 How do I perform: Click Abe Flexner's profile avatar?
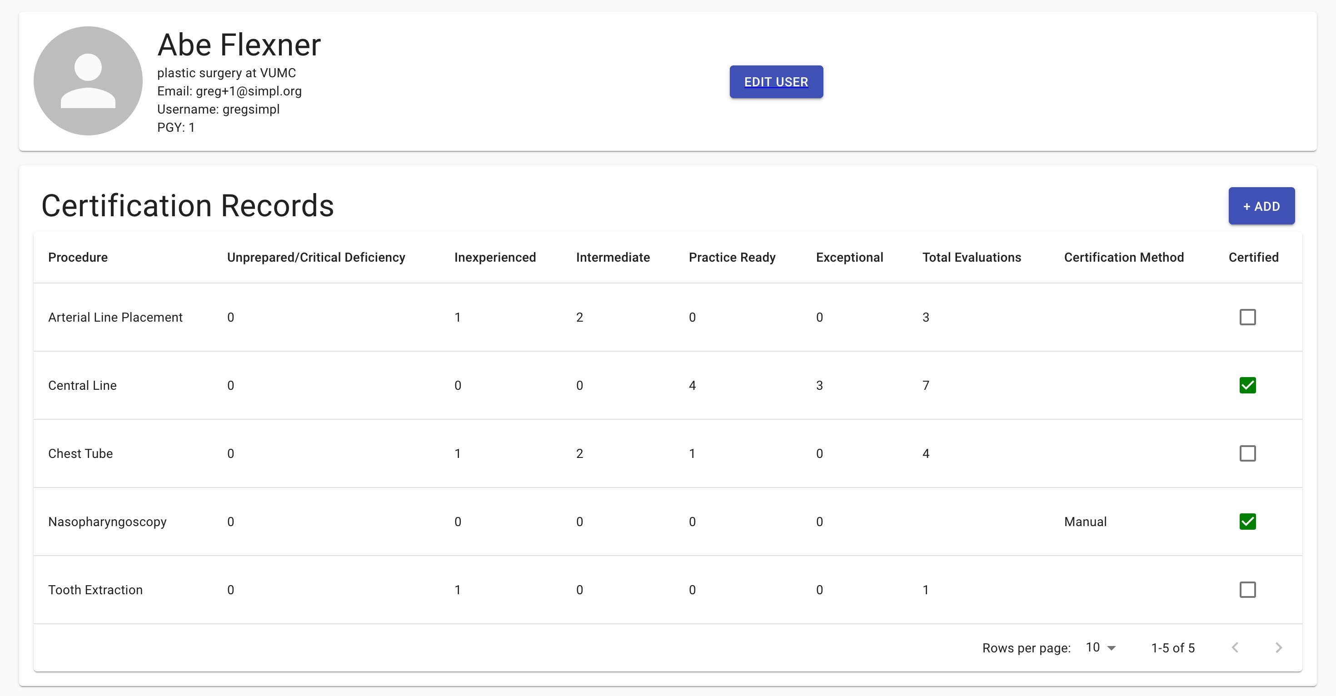click(x=88, y=81)
